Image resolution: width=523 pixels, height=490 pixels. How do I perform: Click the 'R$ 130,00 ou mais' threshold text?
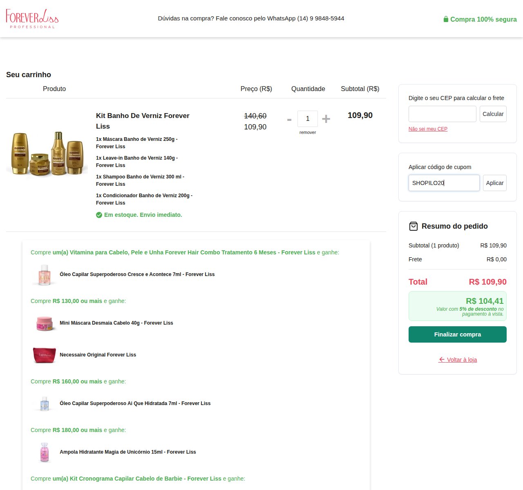[77, 301]
